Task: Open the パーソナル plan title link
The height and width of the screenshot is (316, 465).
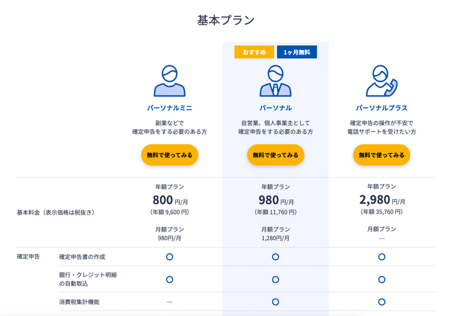Action: (276, 108)
